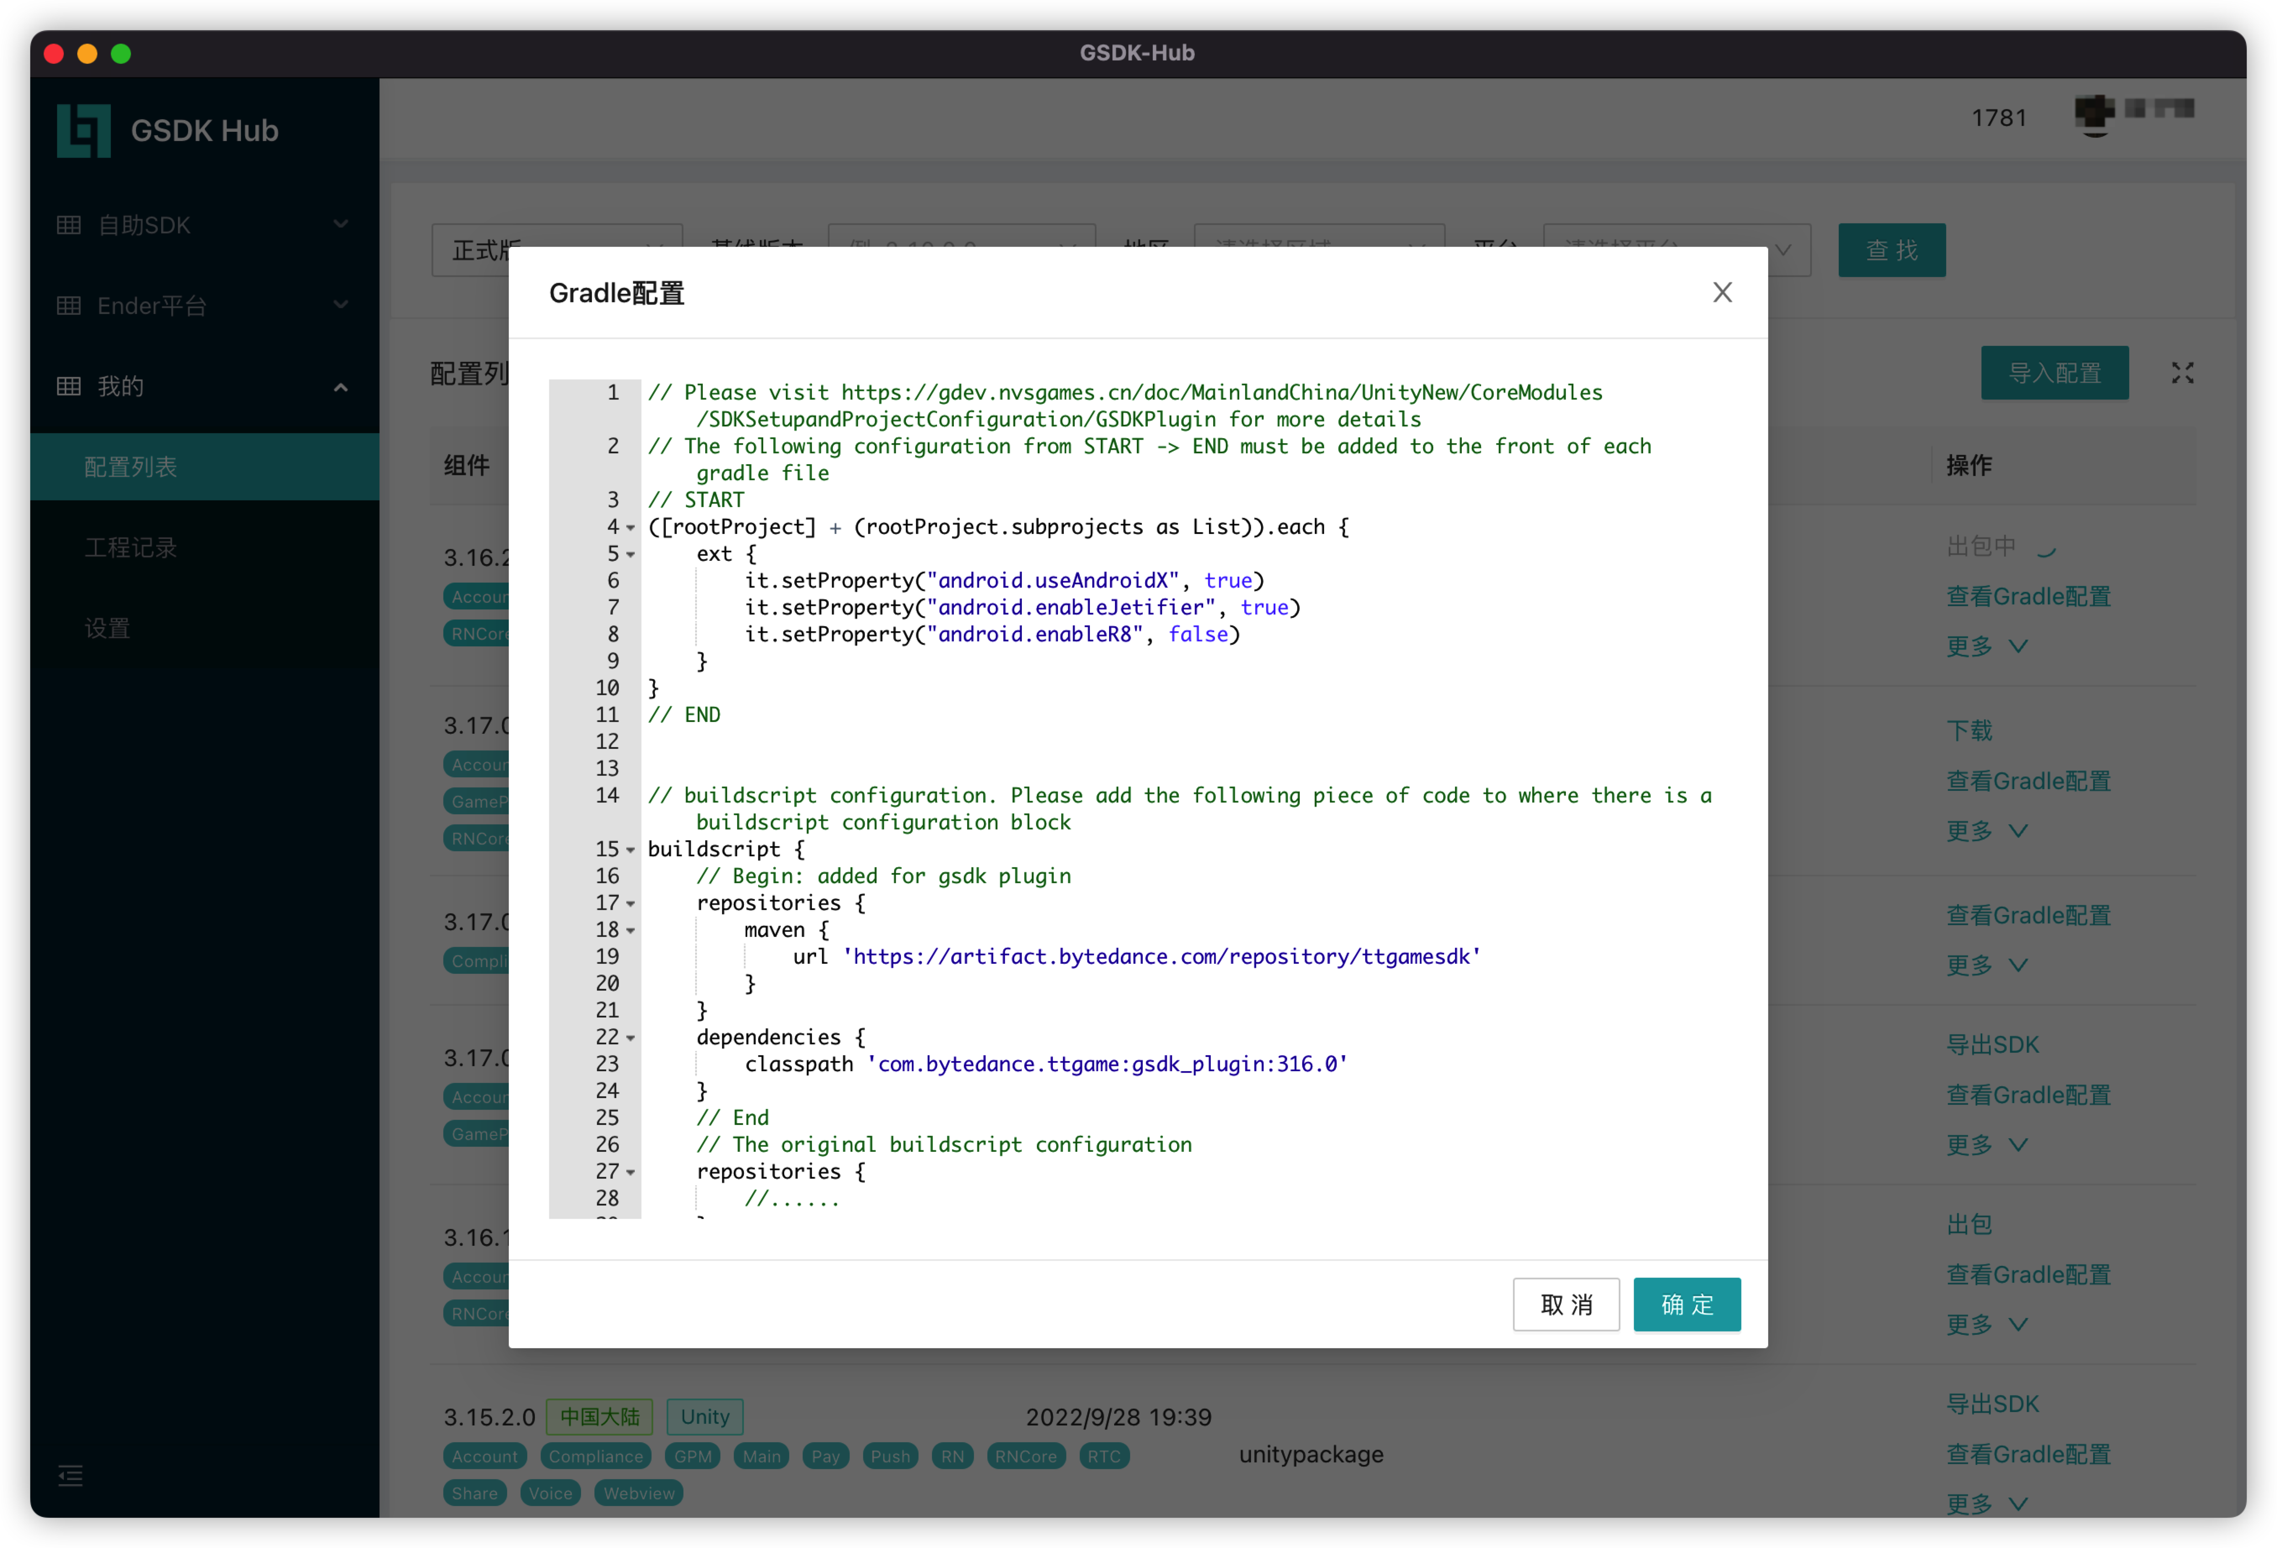Click the 自助SDK chevron arrow

pos(341,225)
